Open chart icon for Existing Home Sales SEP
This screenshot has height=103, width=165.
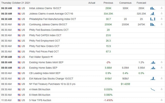click(x=153, y=68)
